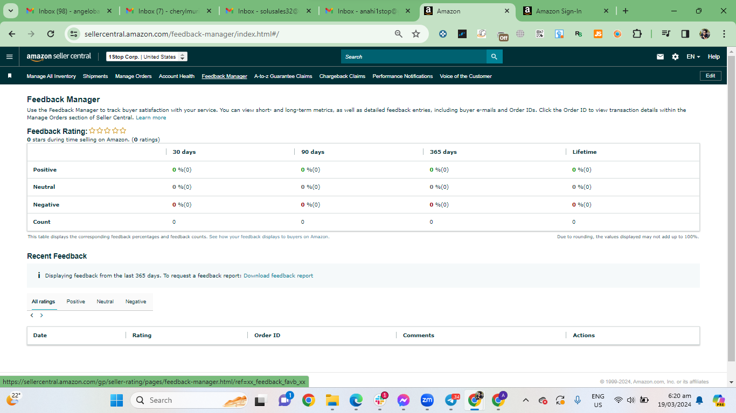Select the All ratings tab

43,302
